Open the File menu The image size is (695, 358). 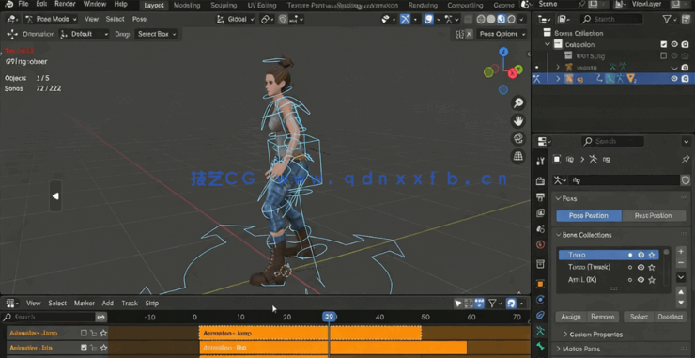pyautogui.click(x=23, y=4)
